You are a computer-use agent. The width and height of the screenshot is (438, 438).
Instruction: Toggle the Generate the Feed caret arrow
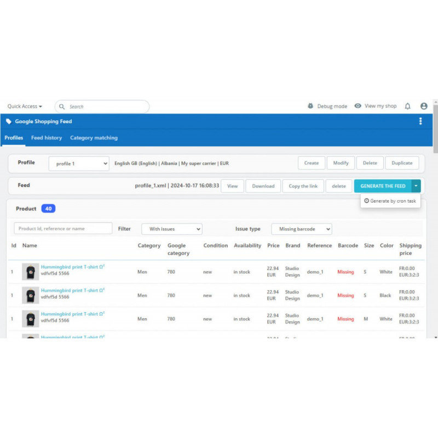tap(416, 186)
